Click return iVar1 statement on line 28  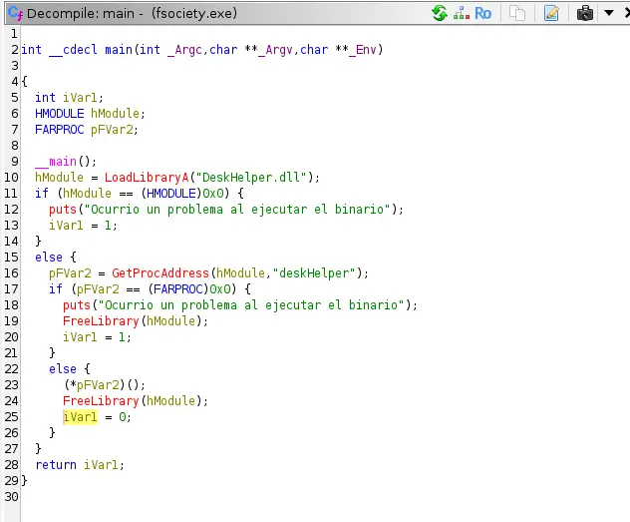76,465
